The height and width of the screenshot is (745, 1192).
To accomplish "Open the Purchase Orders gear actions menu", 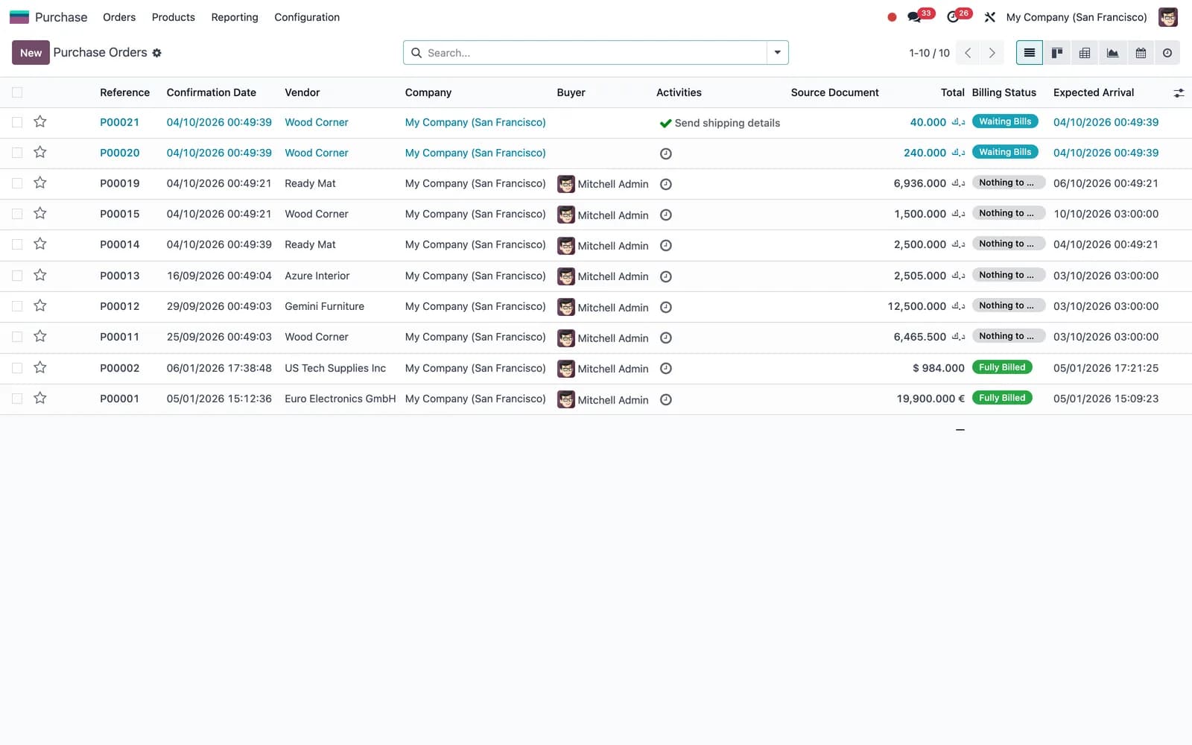I will pos(157,53).
